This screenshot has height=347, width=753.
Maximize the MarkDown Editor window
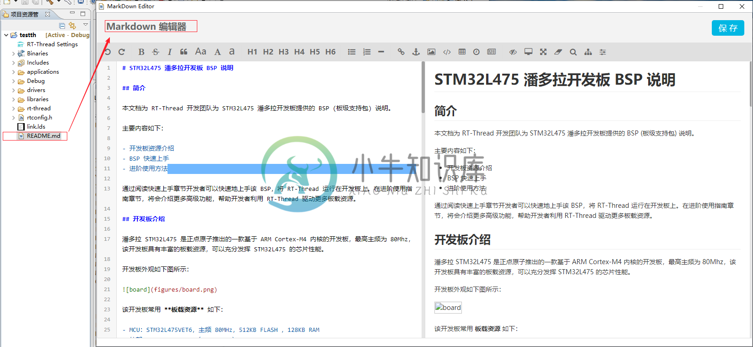721,6
